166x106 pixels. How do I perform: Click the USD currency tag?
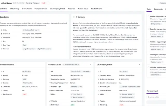pos(24,79)
